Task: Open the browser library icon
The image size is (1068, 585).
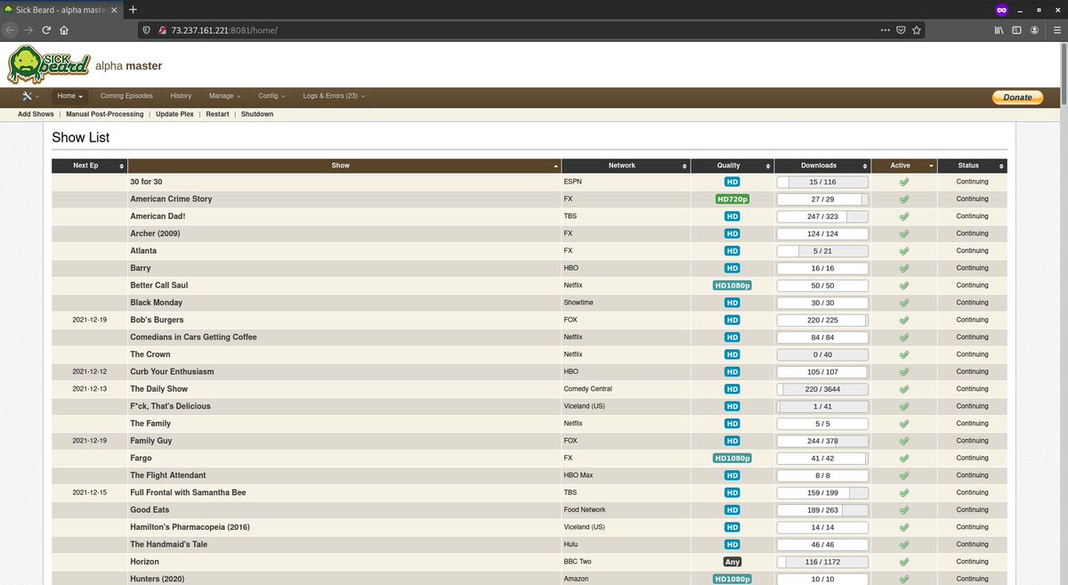Action: coord(999,29)
